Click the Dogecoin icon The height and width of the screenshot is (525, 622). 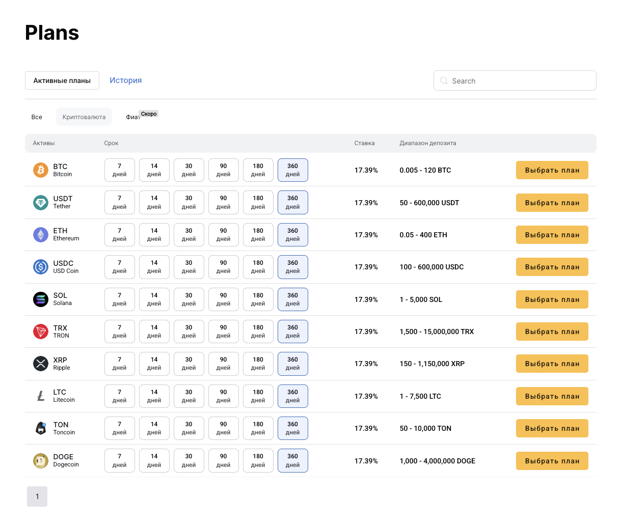41,461
